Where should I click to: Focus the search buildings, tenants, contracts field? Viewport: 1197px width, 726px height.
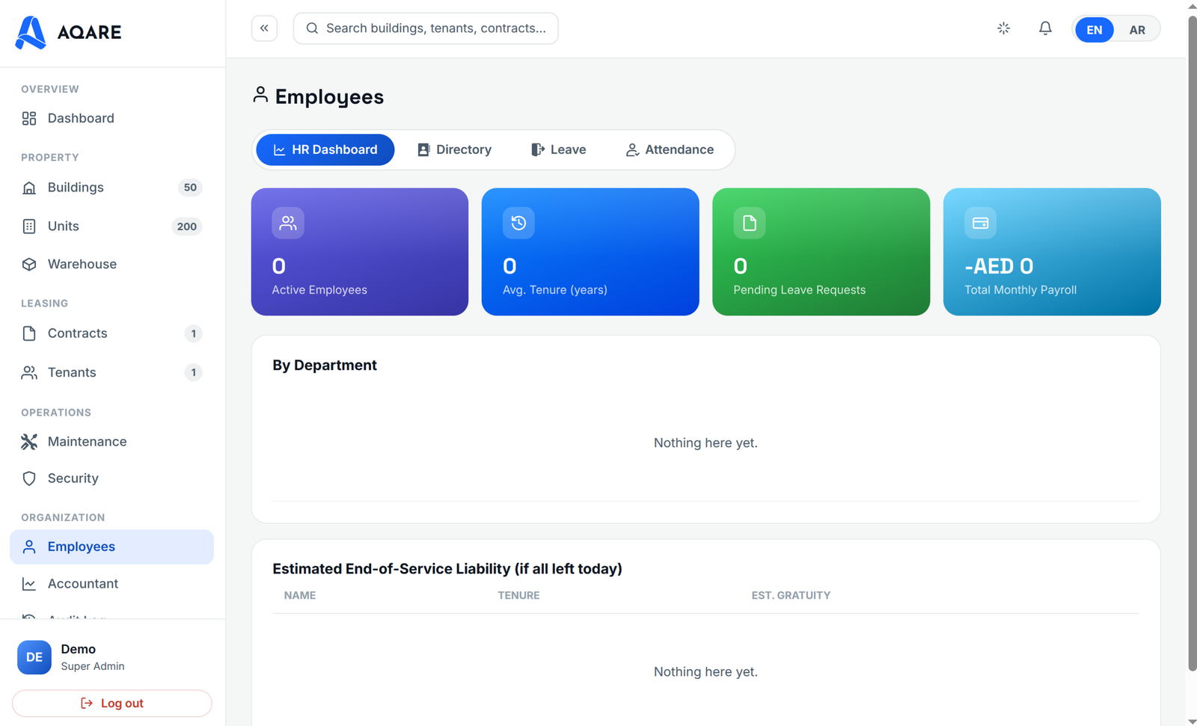[x=426, y=28]
